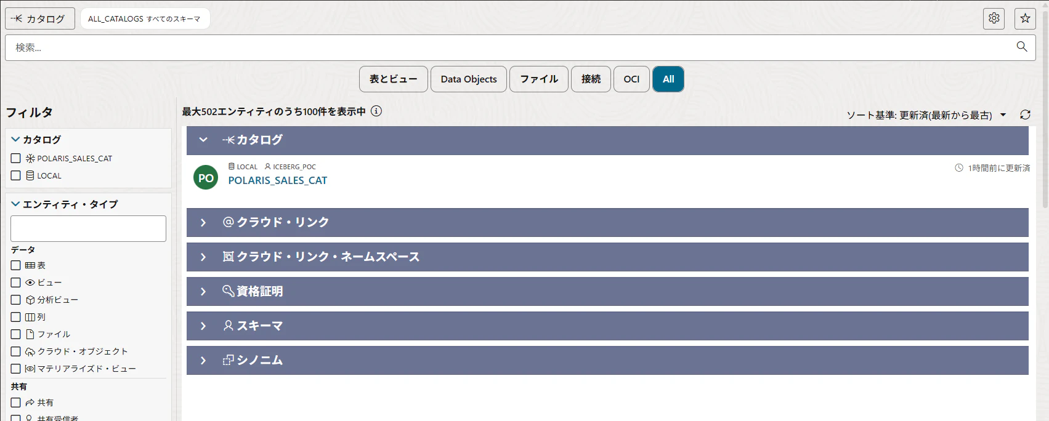The image size is (1049, 421).
Task: Enable the 表 entity type checkbox
Action: point(16,265)
